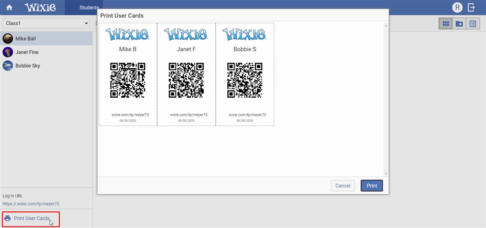Select student Janet Fine in list

pos(46,52)
